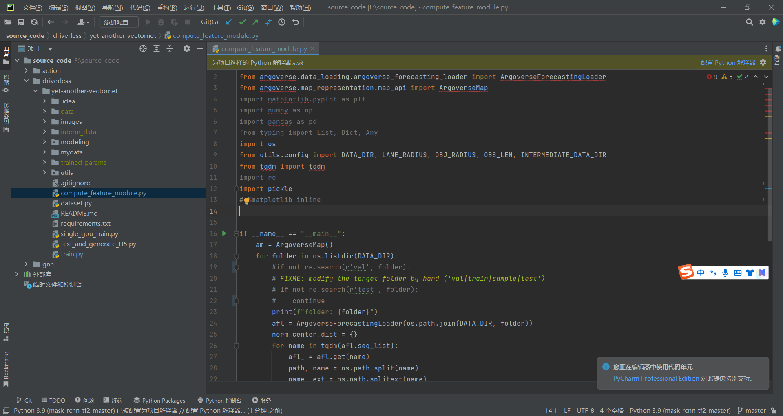Select opened file using Project panel crosshair icon
The height and width of the screenshot is (416, 783).
[x=143, y=48]
